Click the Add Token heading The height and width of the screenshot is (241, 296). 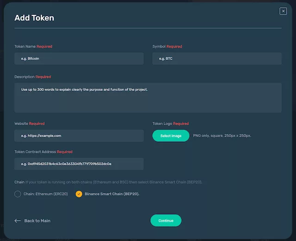pos(34,18)
